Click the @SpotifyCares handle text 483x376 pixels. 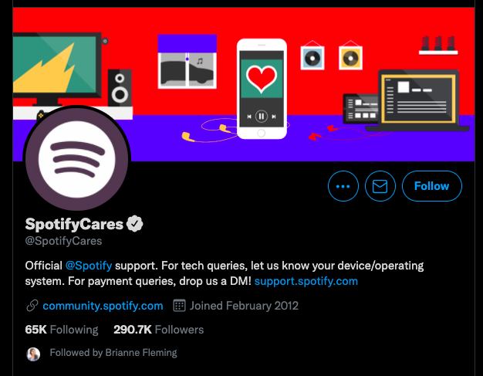click(63, 241)
